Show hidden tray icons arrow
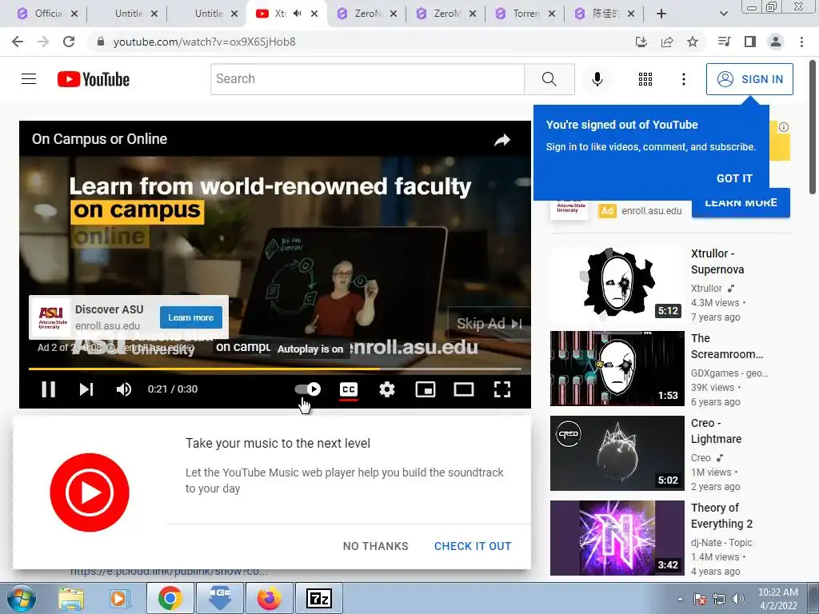Viewport: 819px width, 614px height. (x=680, y=600)
